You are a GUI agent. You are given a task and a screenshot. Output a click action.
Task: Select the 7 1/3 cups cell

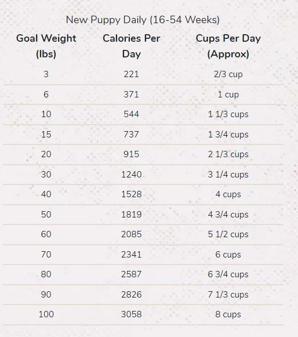tap(228, 295)
